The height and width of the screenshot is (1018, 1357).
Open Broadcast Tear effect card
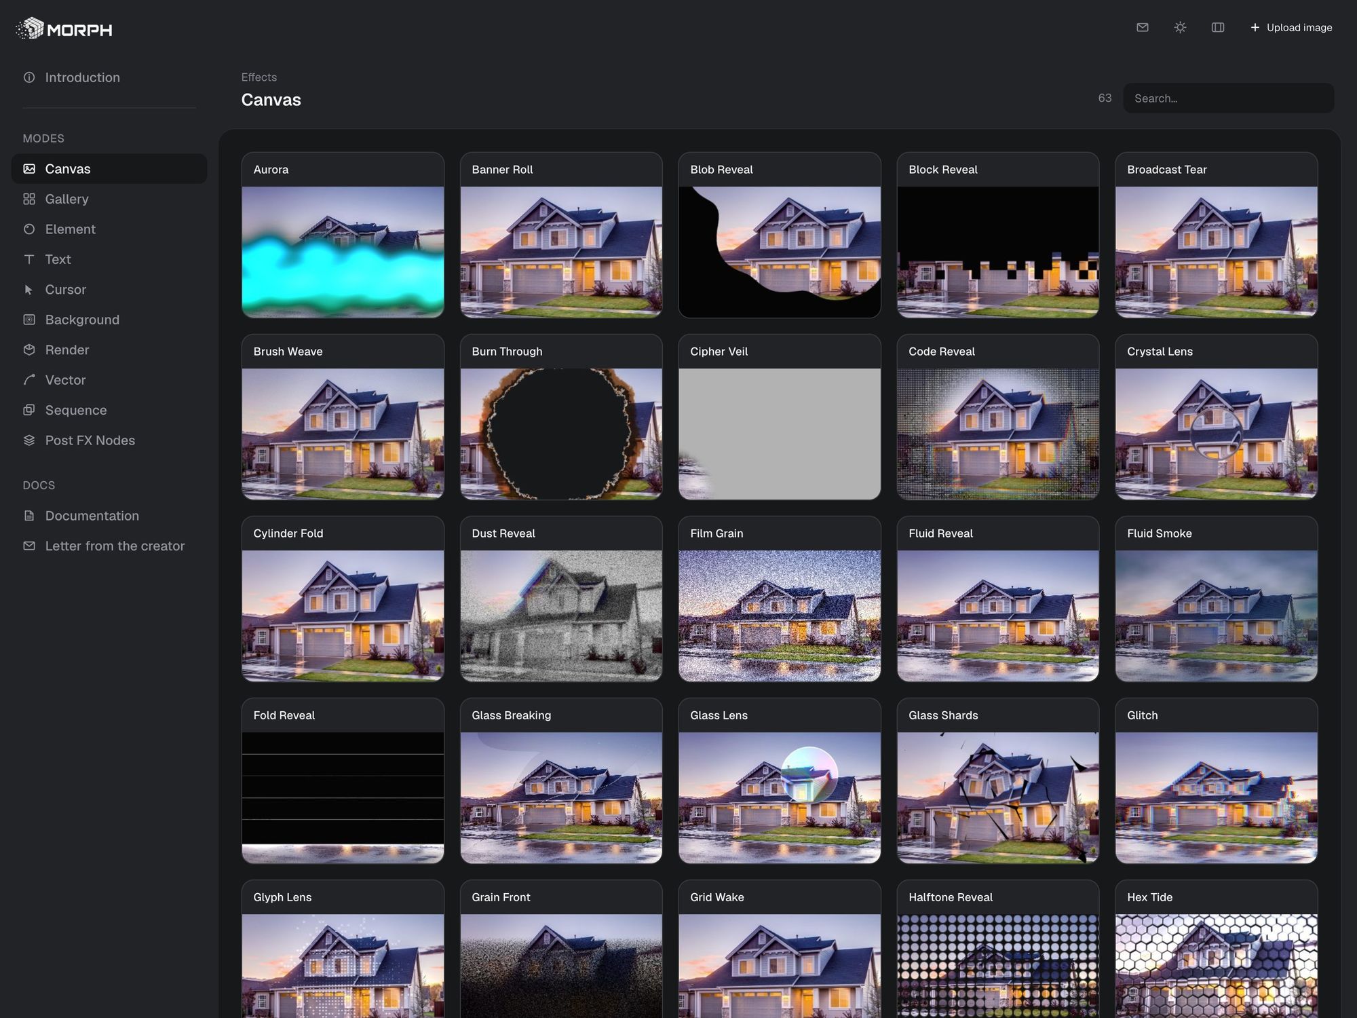(x=1217, y=235)
